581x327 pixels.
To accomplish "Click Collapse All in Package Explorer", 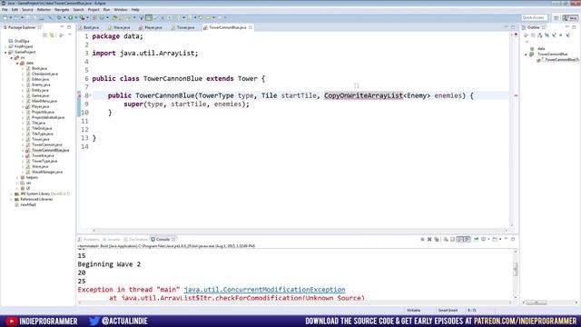I will coord(44,35).
